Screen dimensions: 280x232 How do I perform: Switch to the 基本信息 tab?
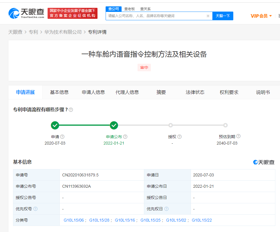click(59, 92)
